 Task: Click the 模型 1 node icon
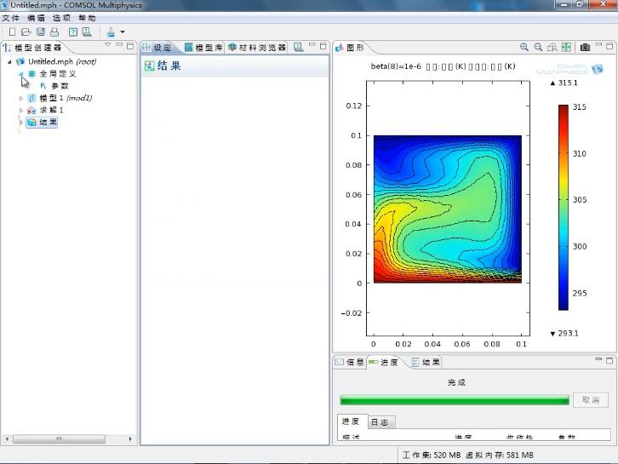(x=32, y=98)
